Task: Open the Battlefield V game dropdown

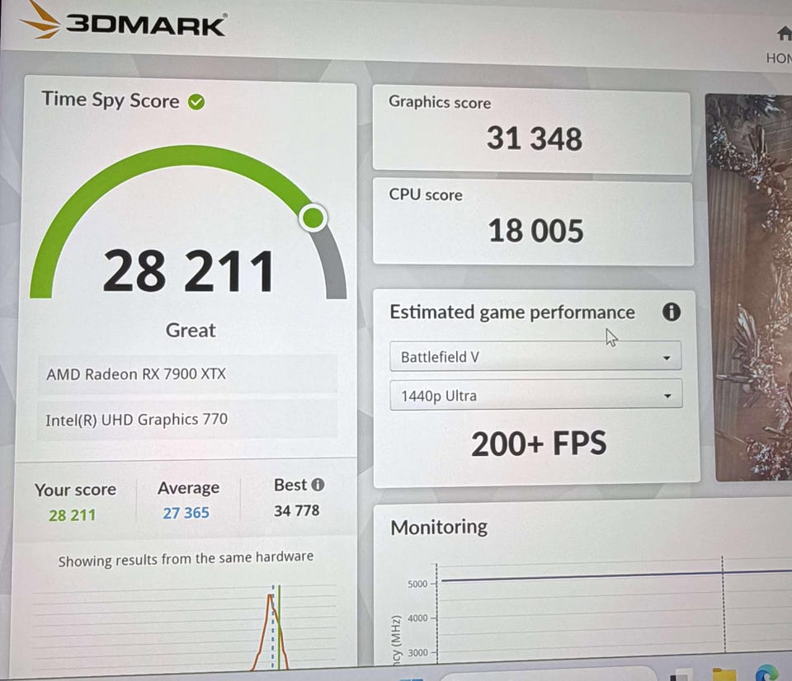Action: 535,357
